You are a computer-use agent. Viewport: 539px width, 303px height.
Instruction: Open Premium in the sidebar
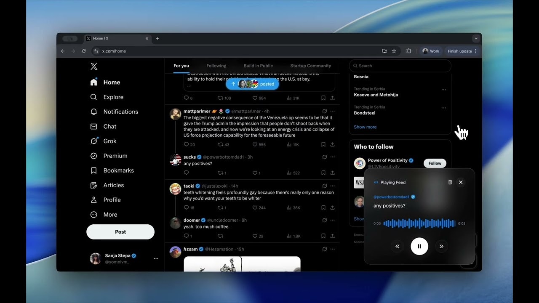[x=109, y=156]
